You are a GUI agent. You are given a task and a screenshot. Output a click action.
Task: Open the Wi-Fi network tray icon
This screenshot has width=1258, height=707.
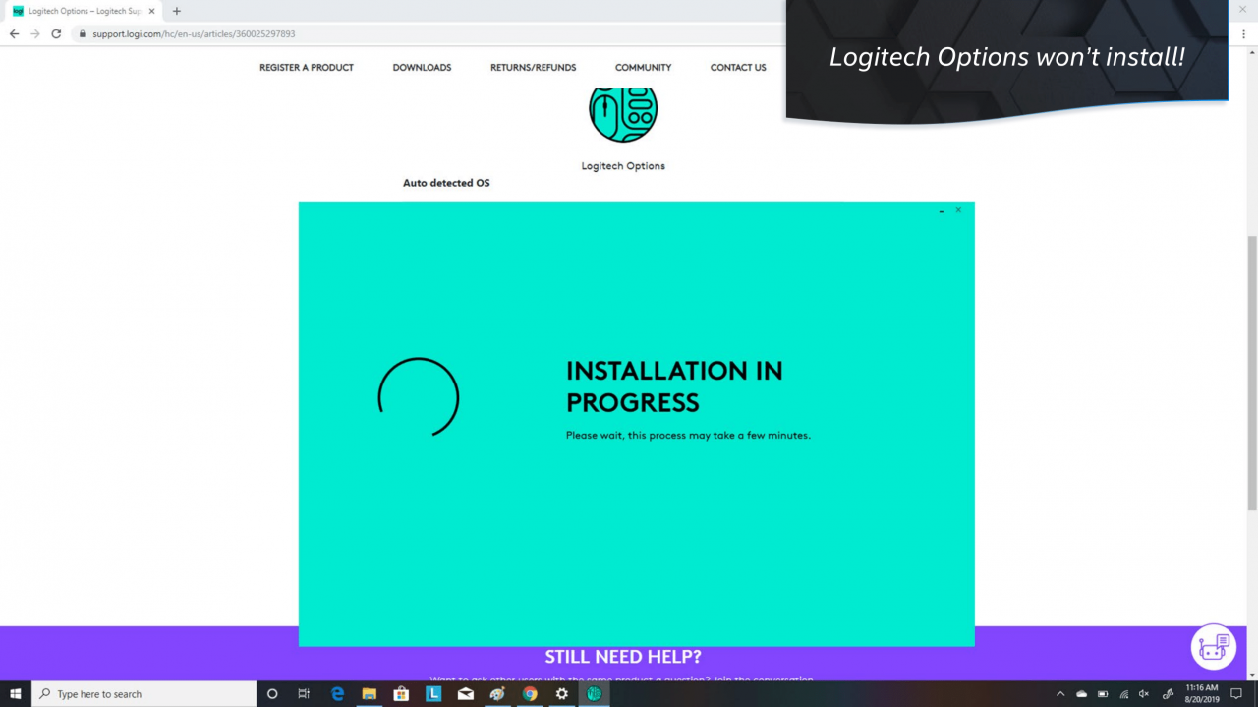[x=1124, y=694]
